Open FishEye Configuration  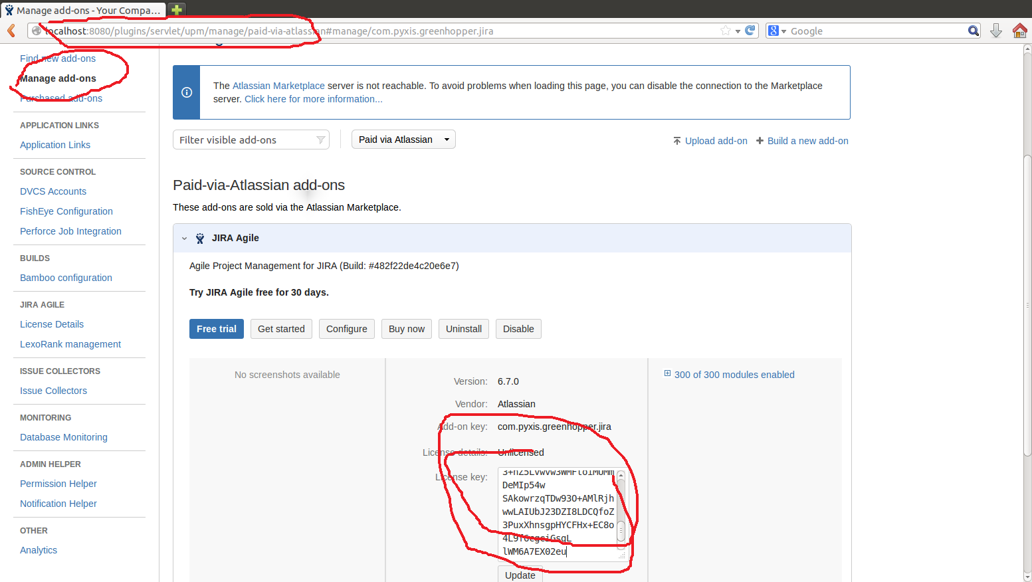(66, 211)
